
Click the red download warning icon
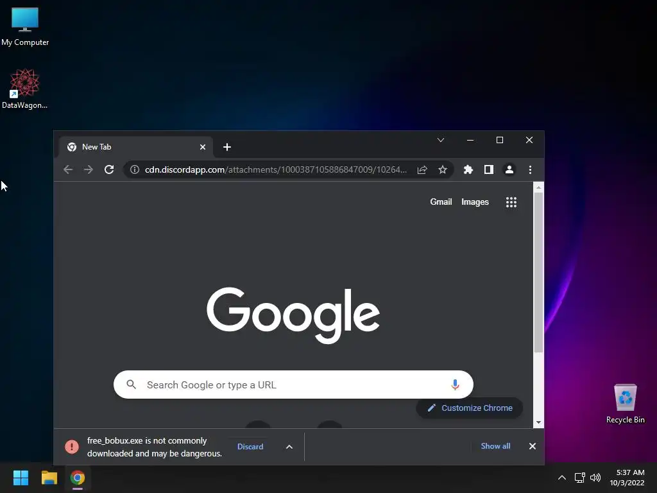click(x=72, y=447)
